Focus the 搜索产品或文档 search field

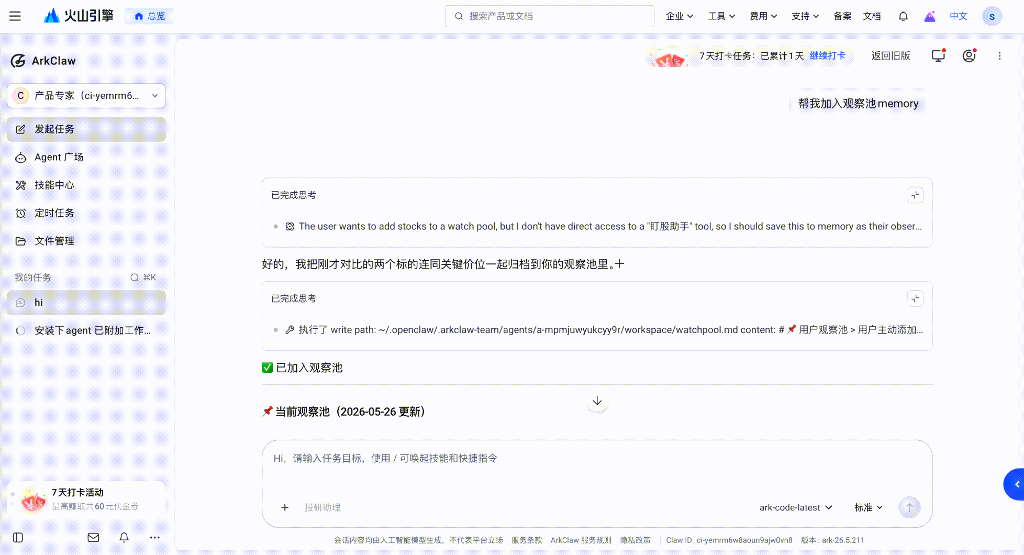coord(550,16)
